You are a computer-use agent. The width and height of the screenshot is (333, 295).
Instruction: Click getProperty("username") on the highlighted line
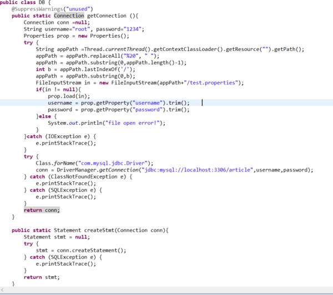tap(130, 103)
